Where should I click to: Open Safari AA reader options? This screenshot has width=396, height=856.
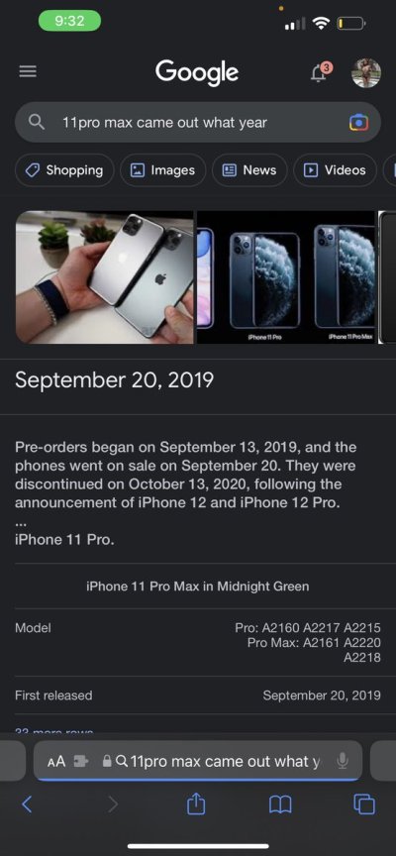[x=56, y=761]
